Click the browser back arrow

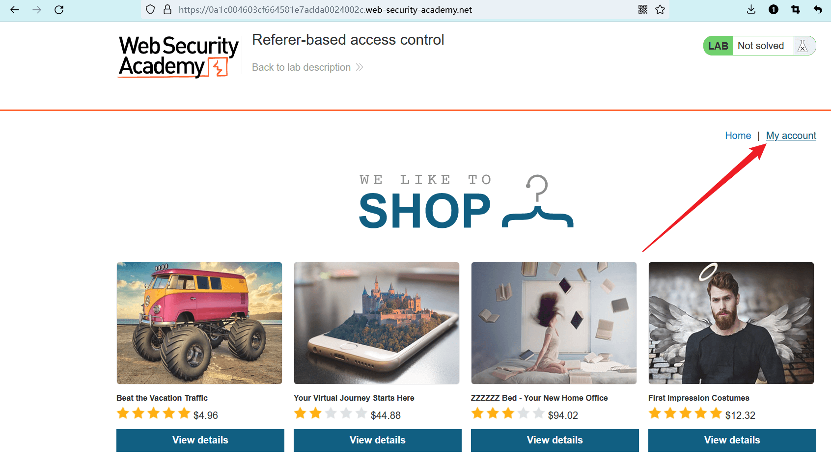15,10
